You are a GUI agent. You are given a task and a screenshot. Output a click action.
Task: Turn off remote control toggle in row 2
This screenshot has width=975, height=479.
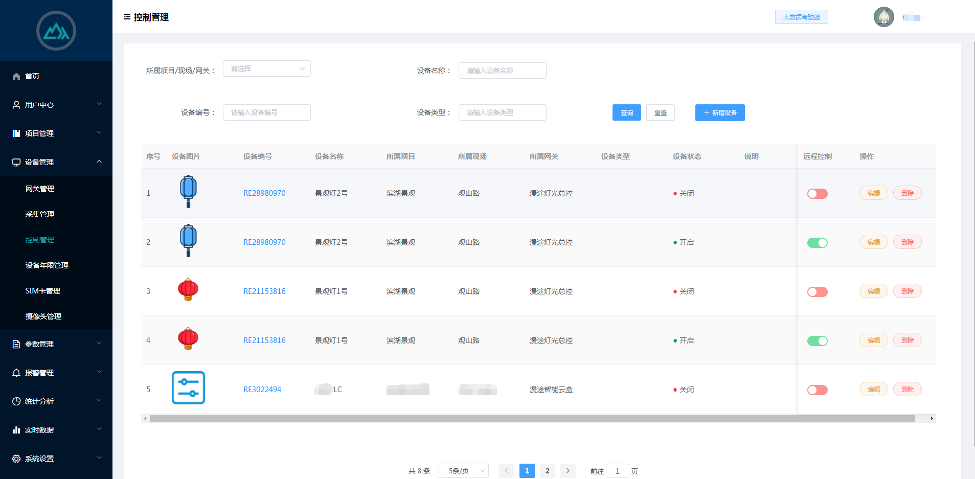[x=817, y=243]
